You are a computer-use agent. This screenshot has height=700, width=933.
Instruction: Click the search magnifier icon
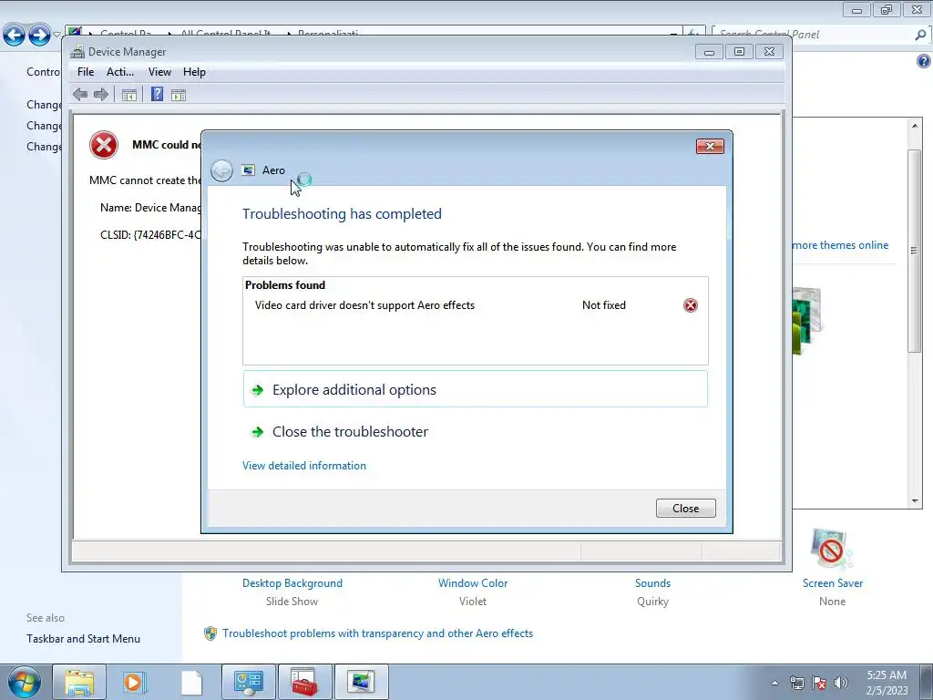pos(920,35)
